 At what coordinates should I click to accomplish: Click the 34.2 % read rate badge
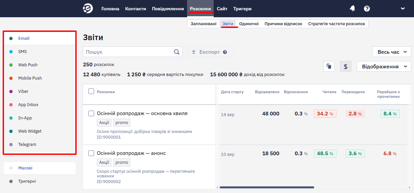325,114
